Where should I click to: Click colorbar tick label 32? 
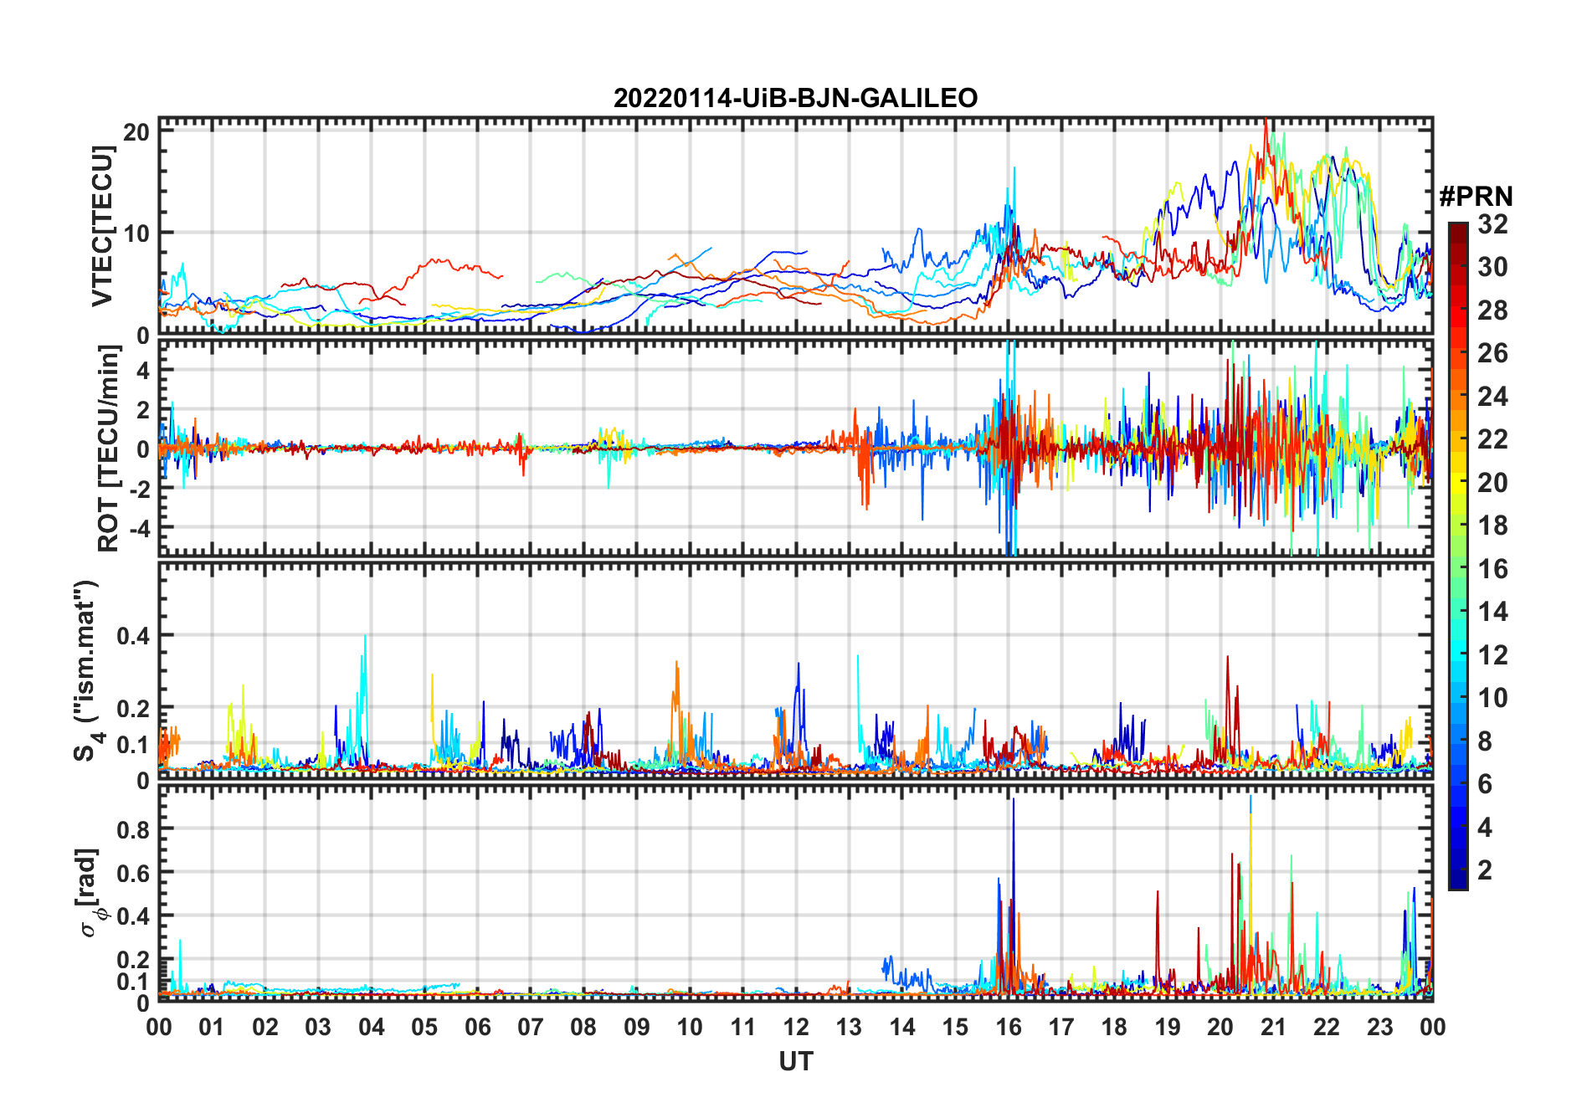click(1492, 224)
